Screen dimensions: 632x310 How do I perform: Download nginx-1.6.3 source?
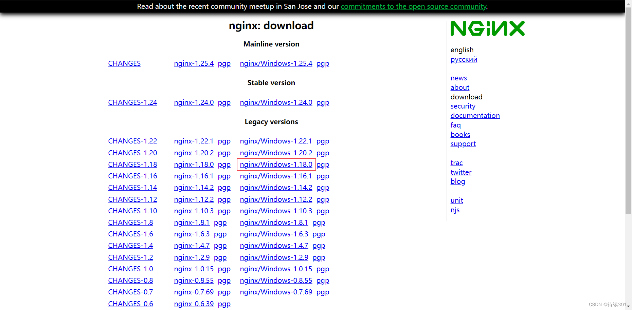click(192, 234)
